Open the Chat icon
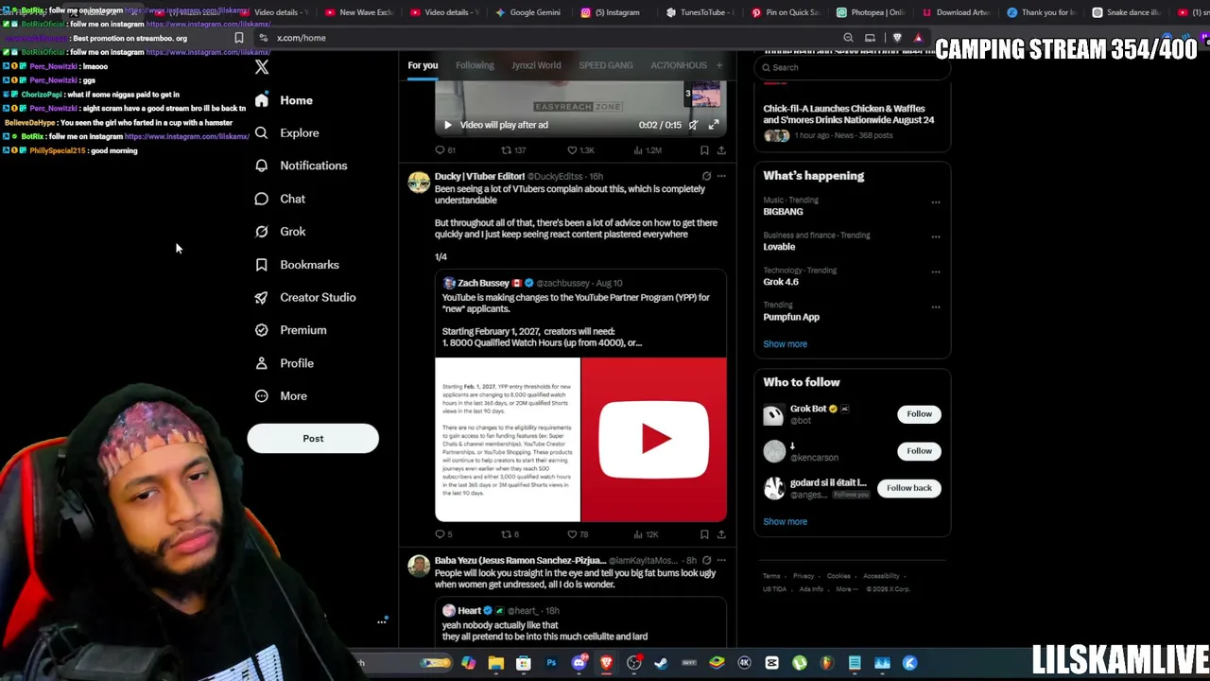1210x681 pixels. 262,199
